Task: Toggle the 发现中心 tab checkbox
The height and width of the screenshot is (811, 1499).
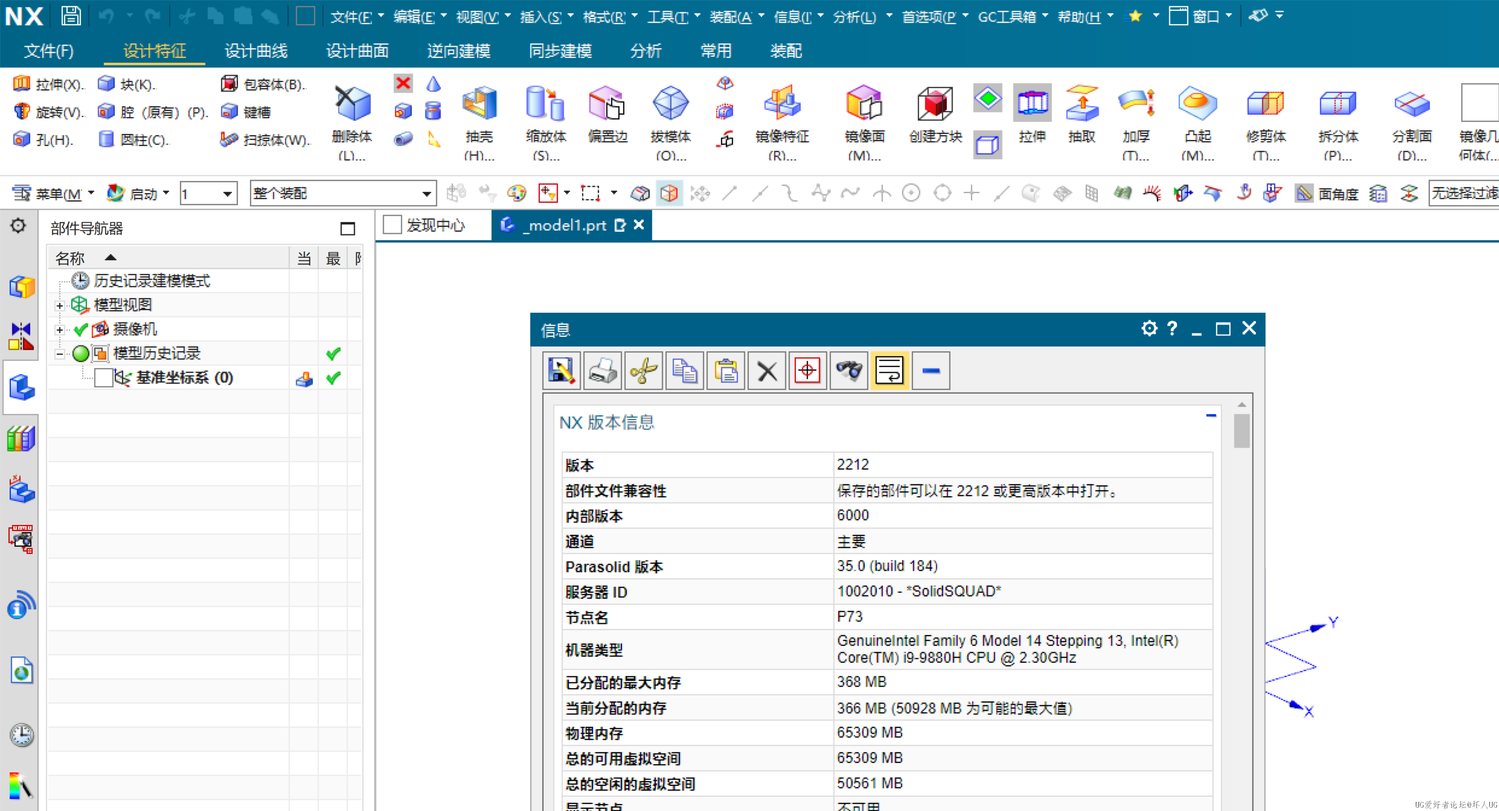Action: tap(392, 224)
